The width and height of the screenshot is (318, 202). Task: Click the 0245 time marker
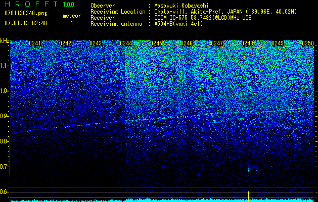click(156, 43)
